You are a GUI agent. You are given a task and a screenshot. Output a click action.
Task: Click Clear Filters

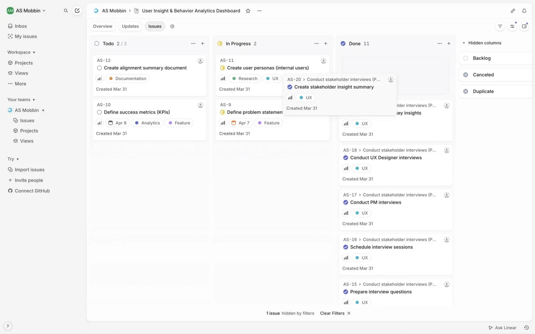[335, 313]
